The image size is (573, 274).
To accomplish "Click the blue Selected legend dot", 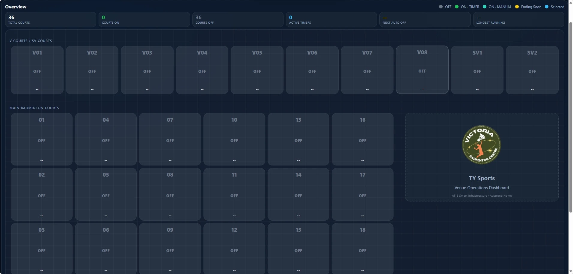I will coord(546,7).
